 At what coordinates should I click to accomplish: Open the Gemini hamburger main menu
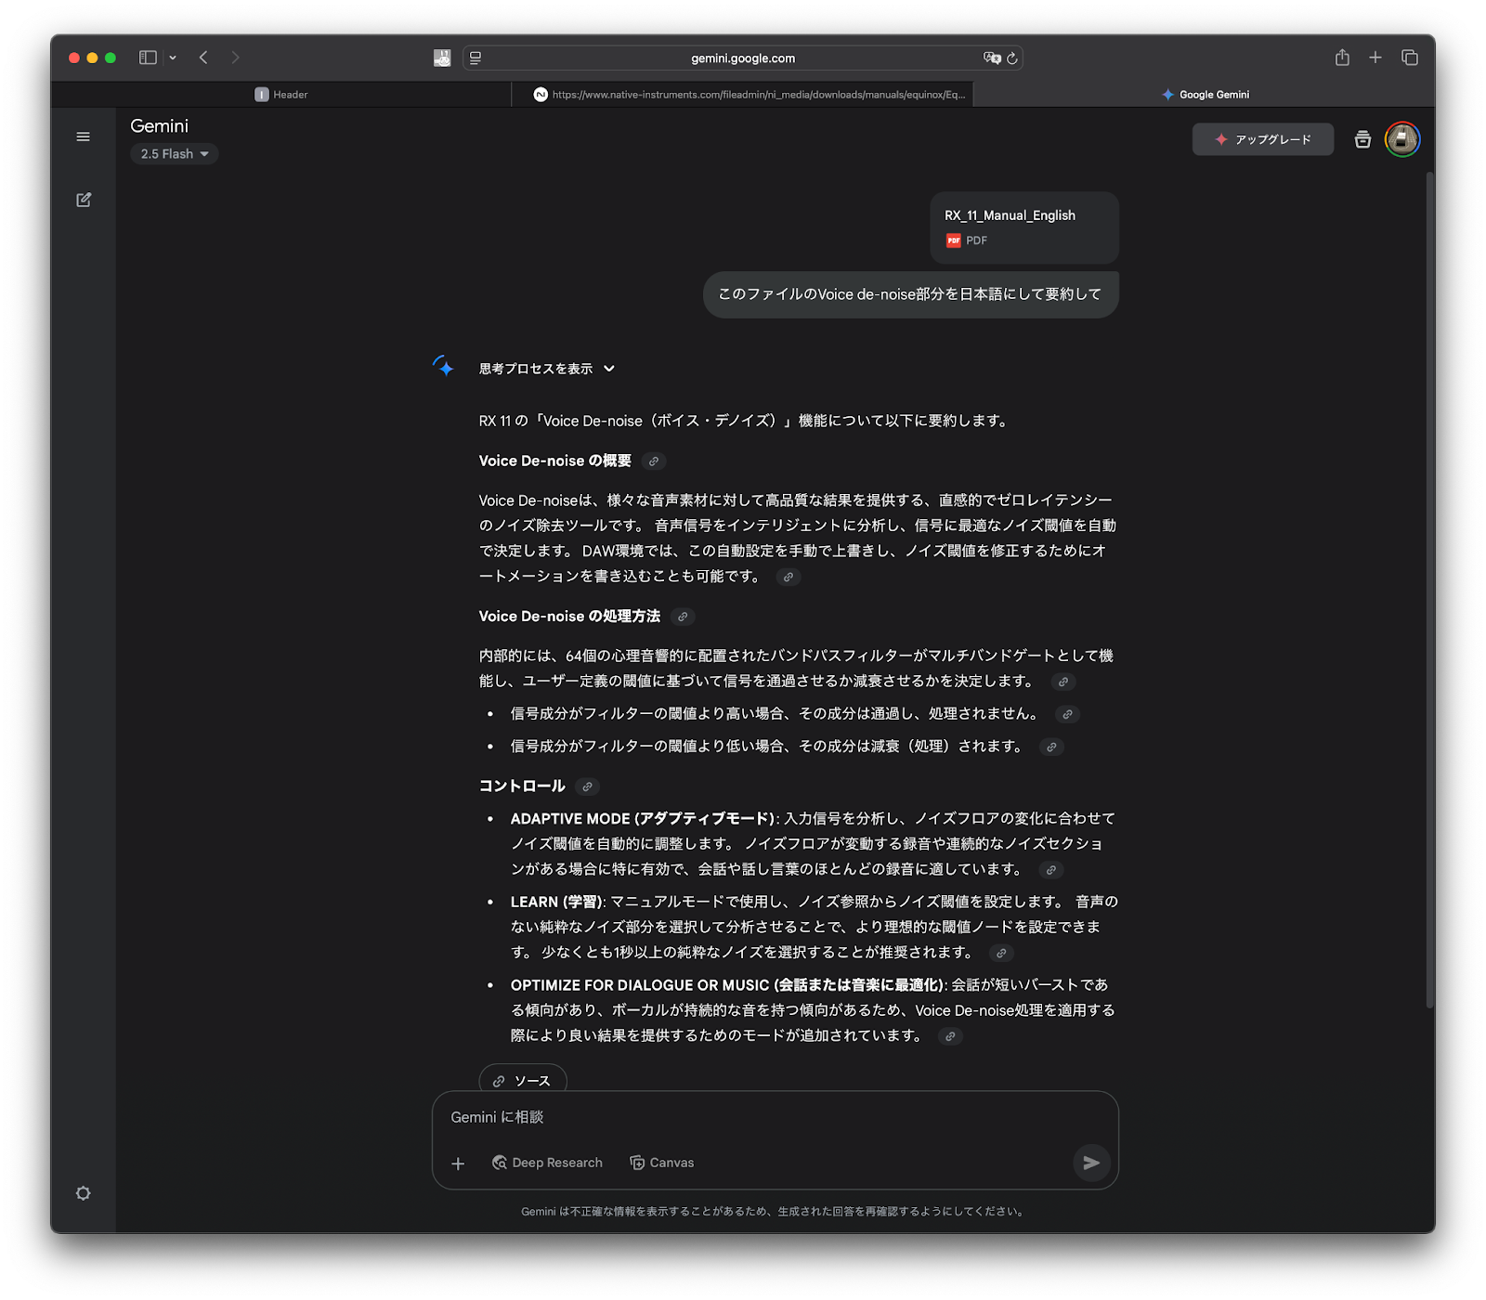(x=84, y=136)
